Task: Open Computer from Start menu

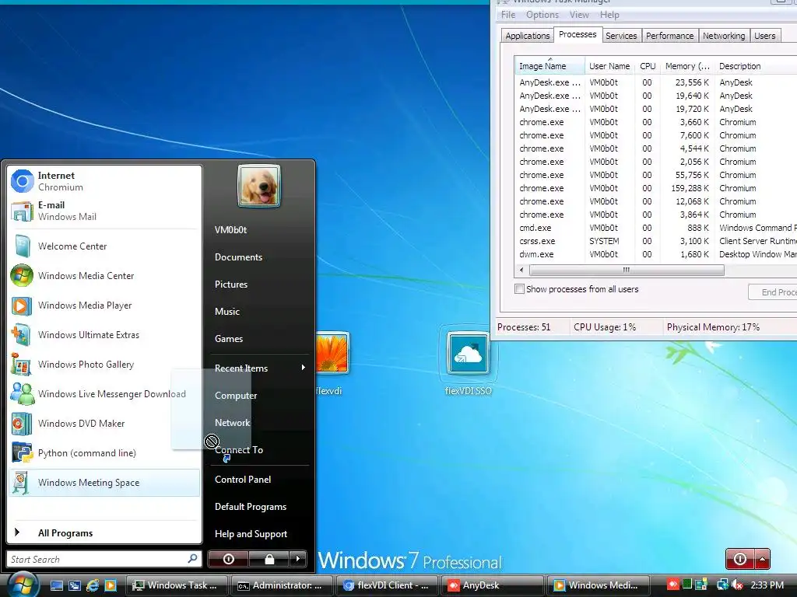Action: [x=258, y=395]
